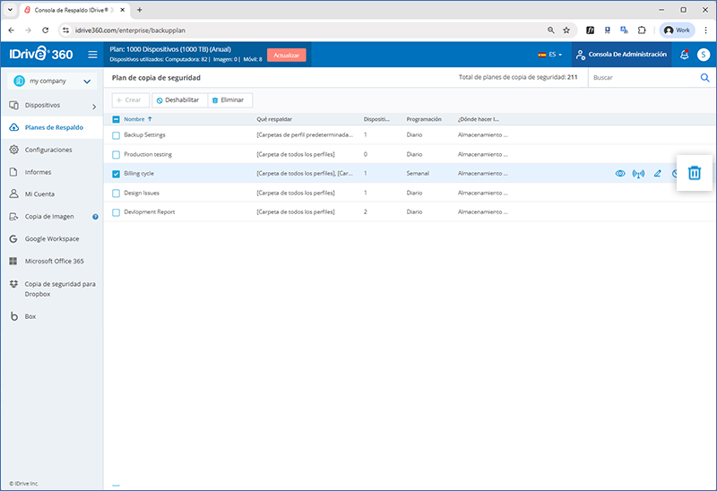Screen dimensions: 717x491
Task: Click the eye icon to view Billing cycle
Action: [620, 174]
